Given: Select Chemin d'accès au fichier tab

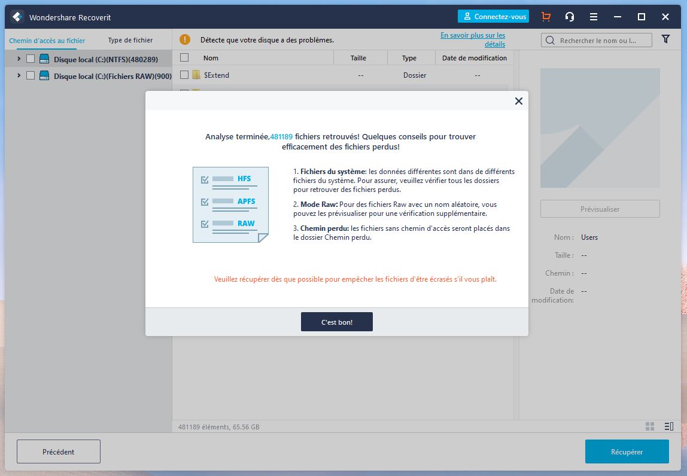Looking at the screenshot, I should pyautogui.click(x=47, y=41).
